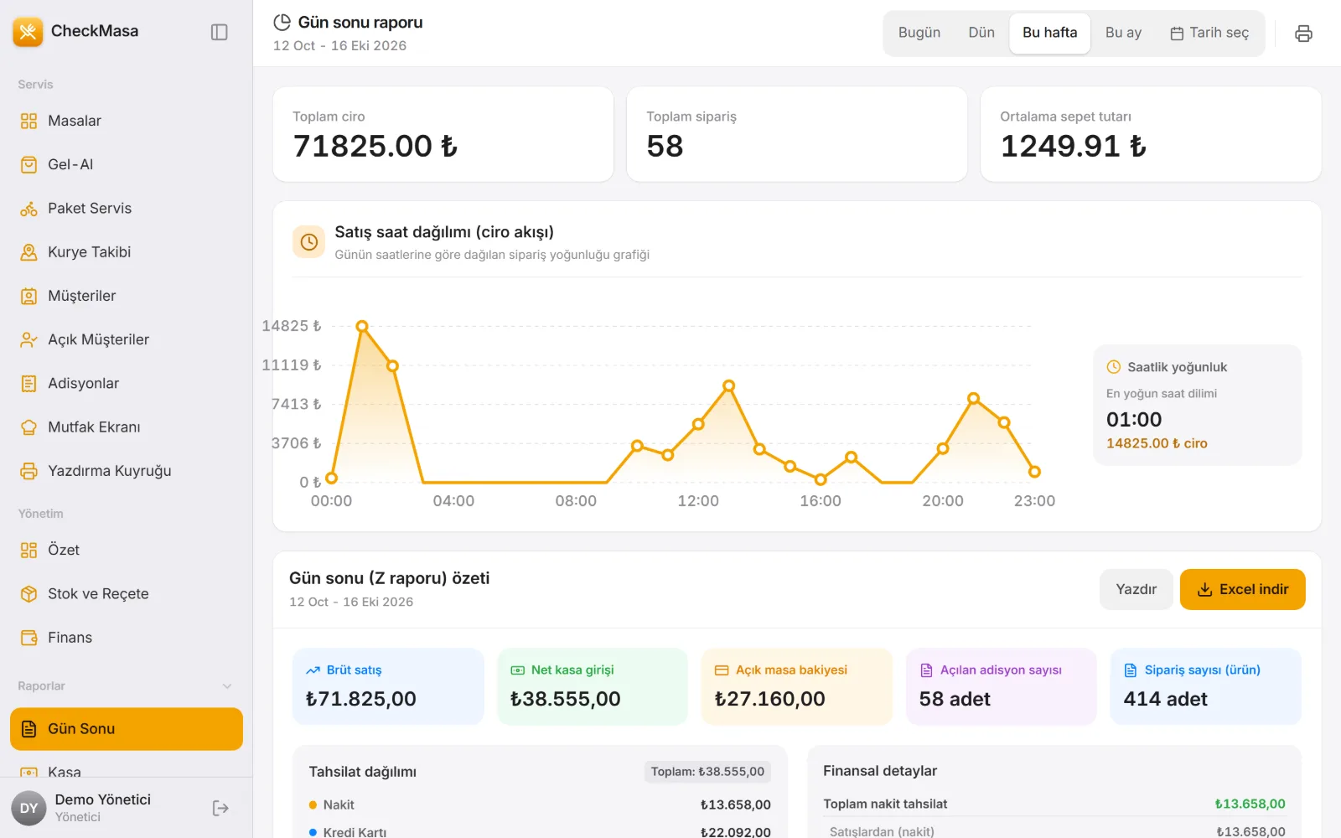Open Gün Sonu report menu item
The width and height of the screenshot is (1341, 838).
coord(127,729)
